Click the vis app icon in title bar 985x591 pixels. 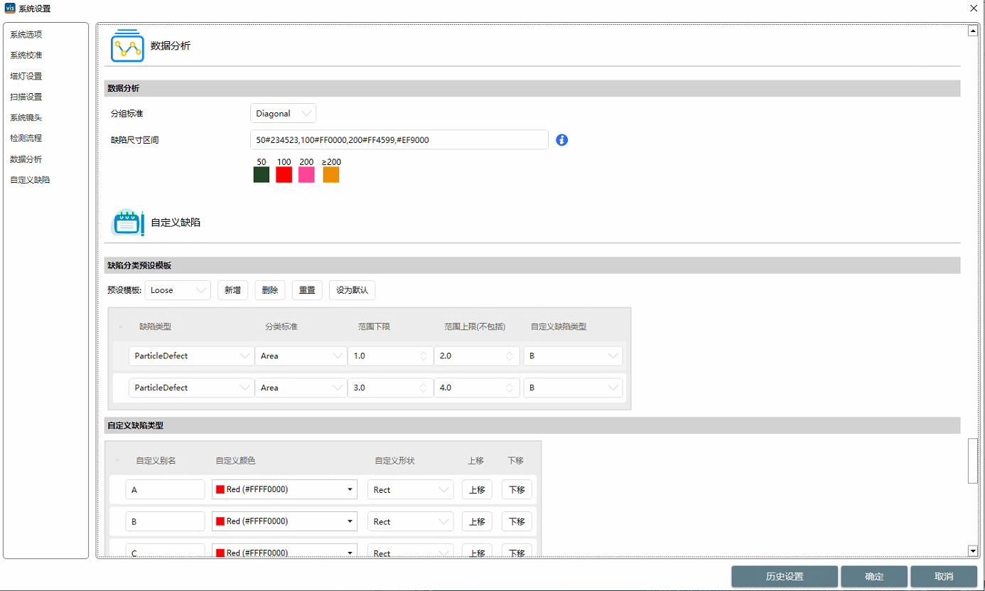point(9,9)
